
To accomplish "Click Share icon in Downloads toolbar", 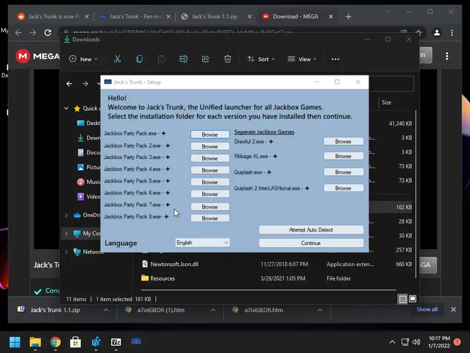I will (x=206, y=59).
